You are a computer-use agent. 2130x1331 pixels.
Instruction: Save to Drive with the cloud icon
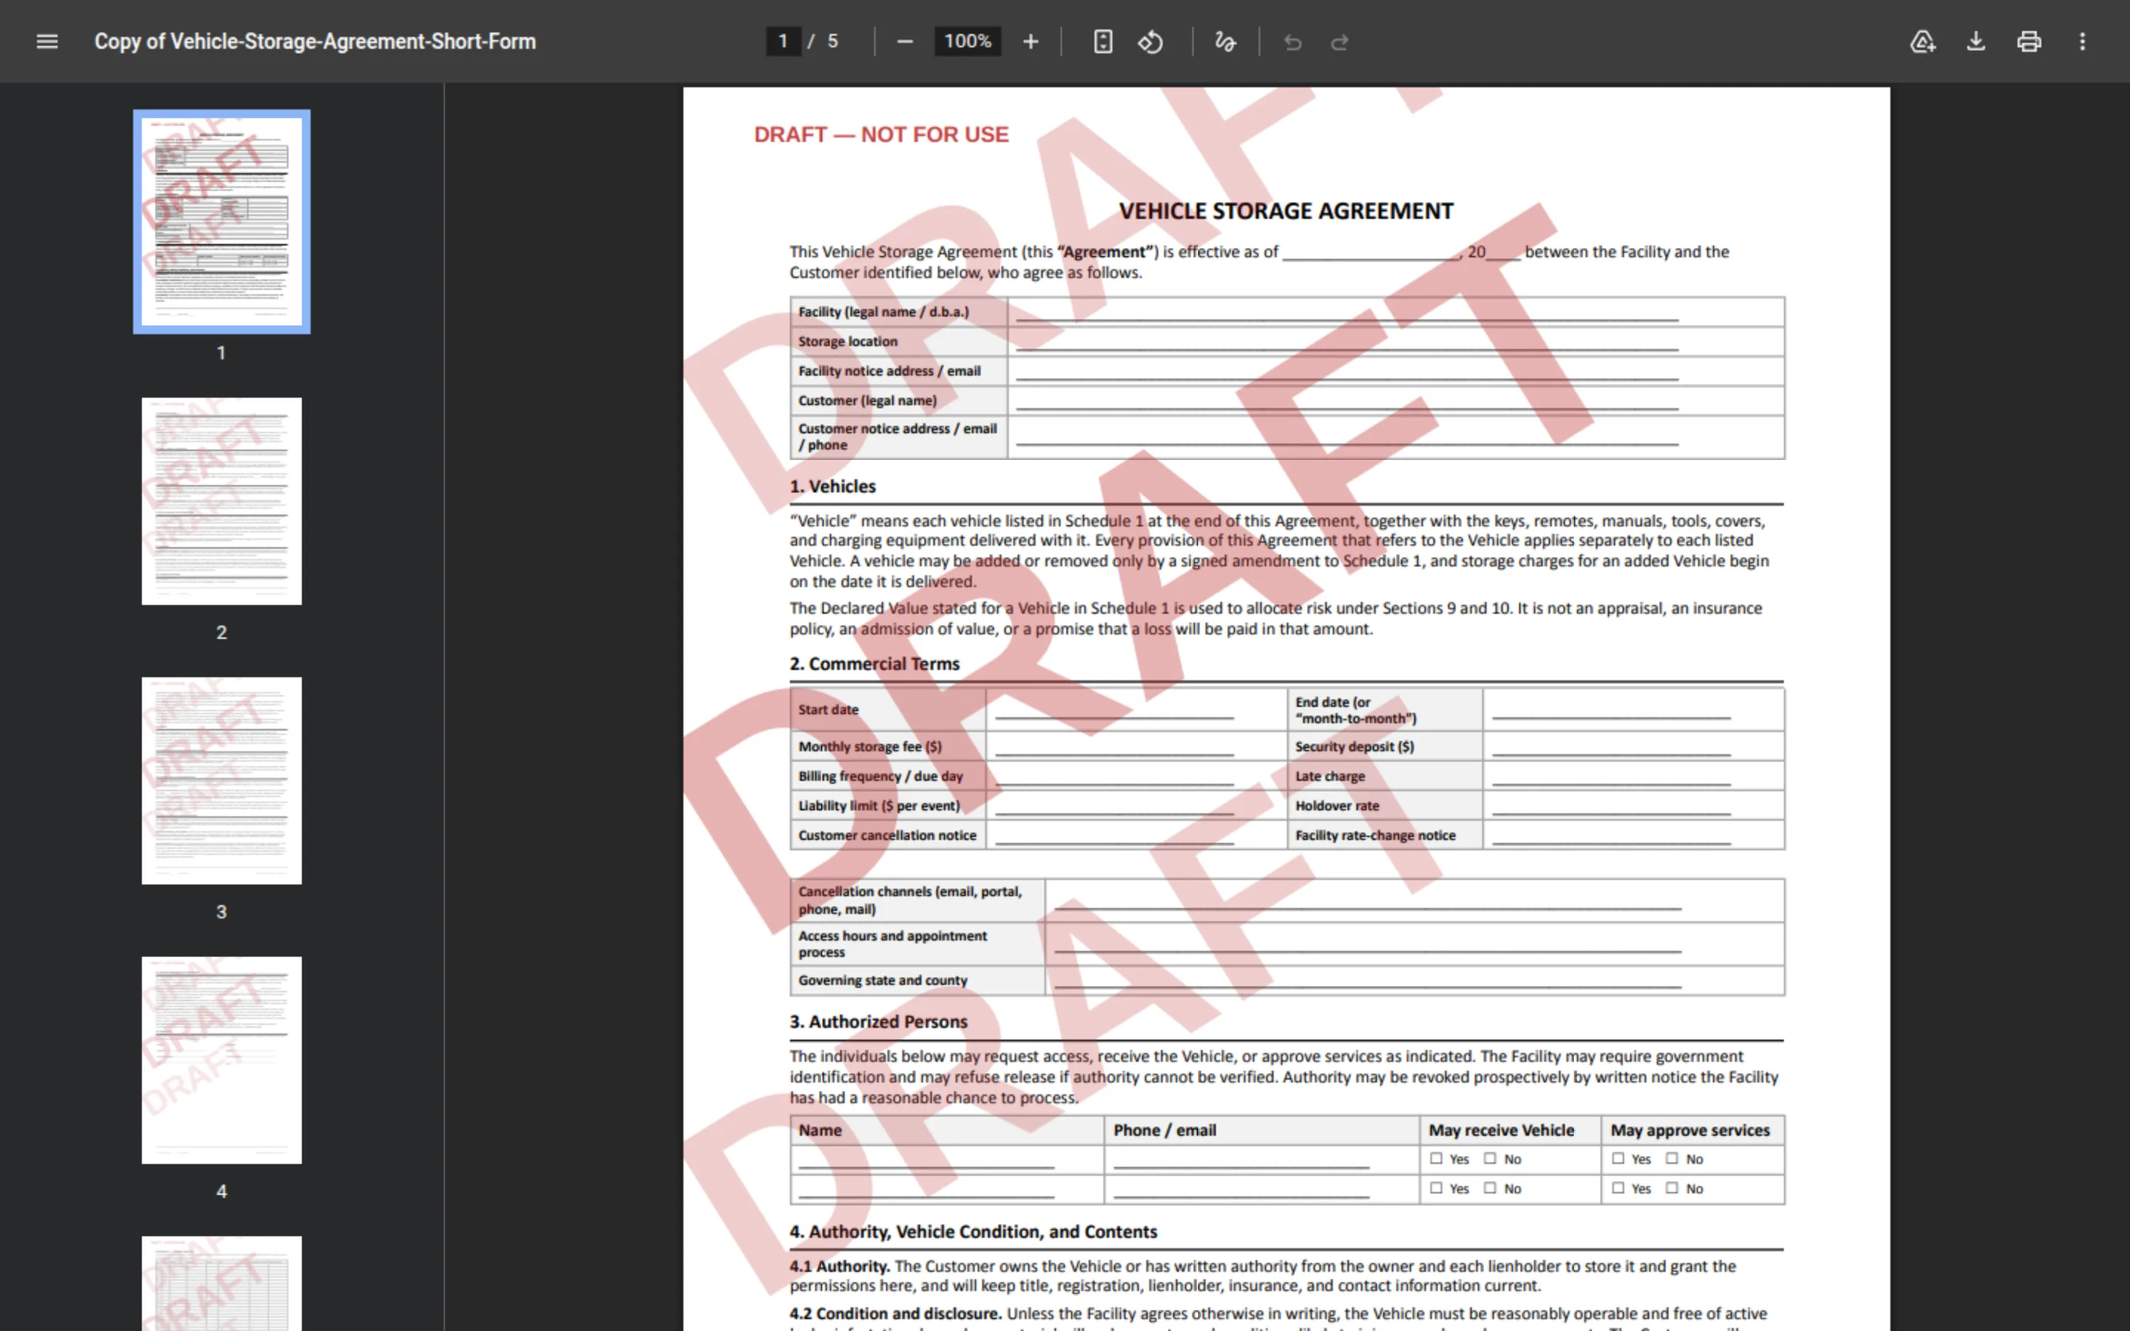1922,41
